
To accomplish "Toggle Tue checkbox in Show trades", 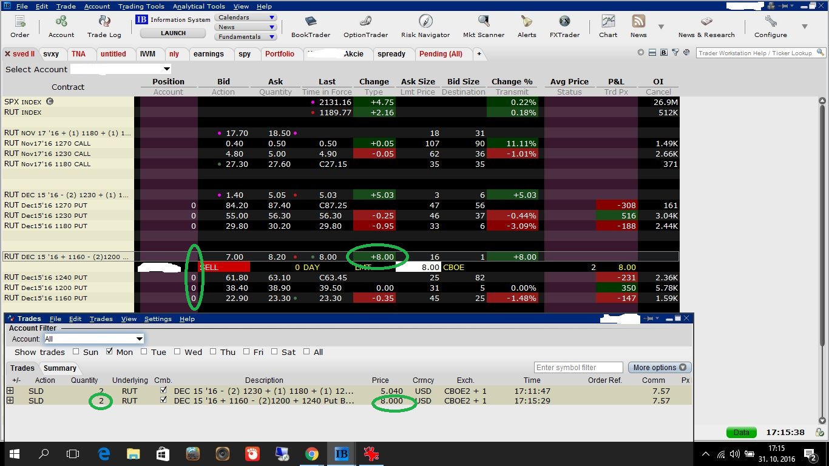I will 144,351.
